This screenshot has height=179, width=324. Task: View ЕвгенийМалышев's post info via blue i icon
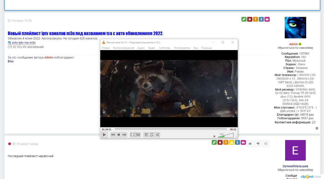237,142
